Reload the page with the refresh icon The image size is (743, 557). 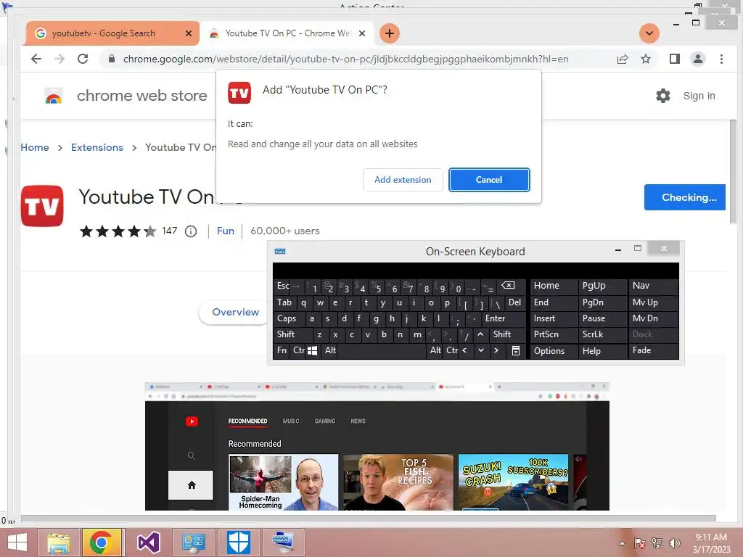coord(83,59)
